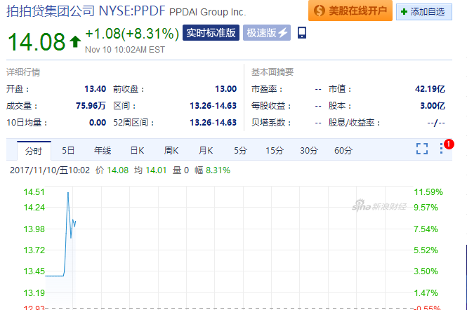Select the 5日 chart tab

point(68,151)
